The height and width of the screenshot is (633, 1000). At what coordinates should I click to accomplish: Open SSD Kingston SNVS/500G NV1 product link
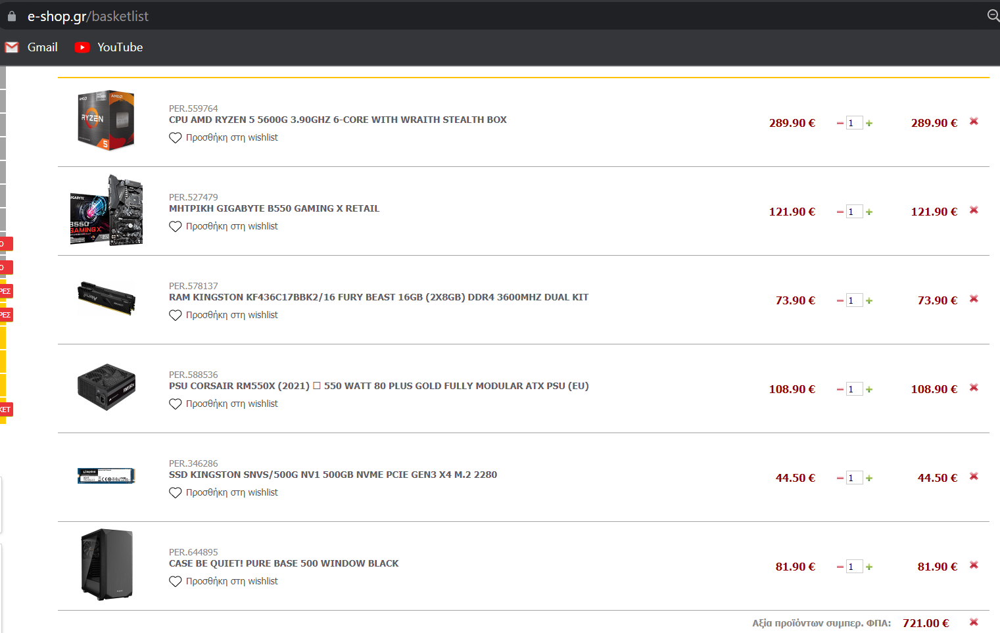click(x=333, y=475)
